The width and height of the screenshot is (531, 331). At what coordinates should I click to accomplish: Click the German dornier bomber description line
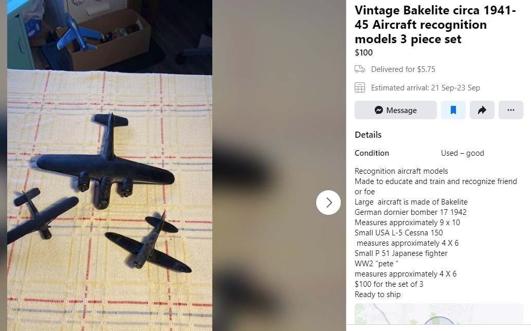point(410,212)
